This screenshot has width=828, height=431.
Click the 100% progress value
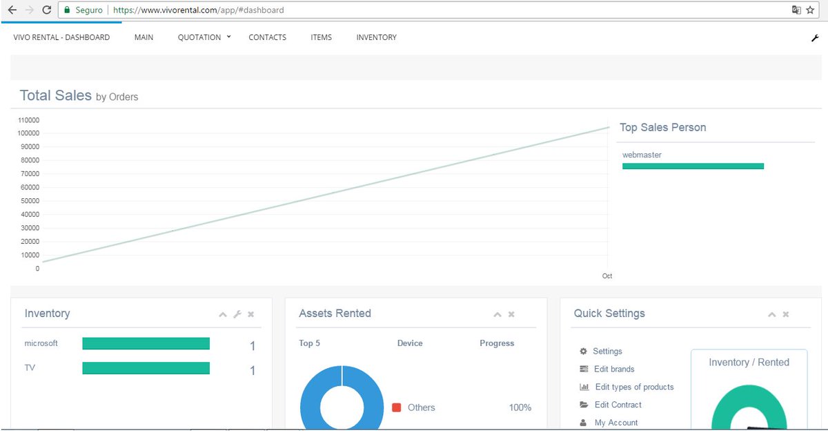click(x=520, y=408)
